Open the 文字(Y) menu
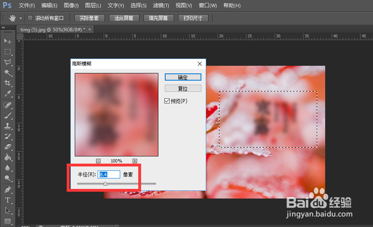The width and height of the screenshot is (373, 227). point(116,5)
